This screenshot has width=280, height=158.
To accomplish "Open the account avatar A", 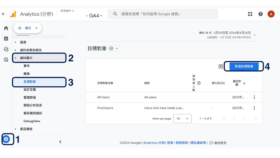I will pos(271,14).
